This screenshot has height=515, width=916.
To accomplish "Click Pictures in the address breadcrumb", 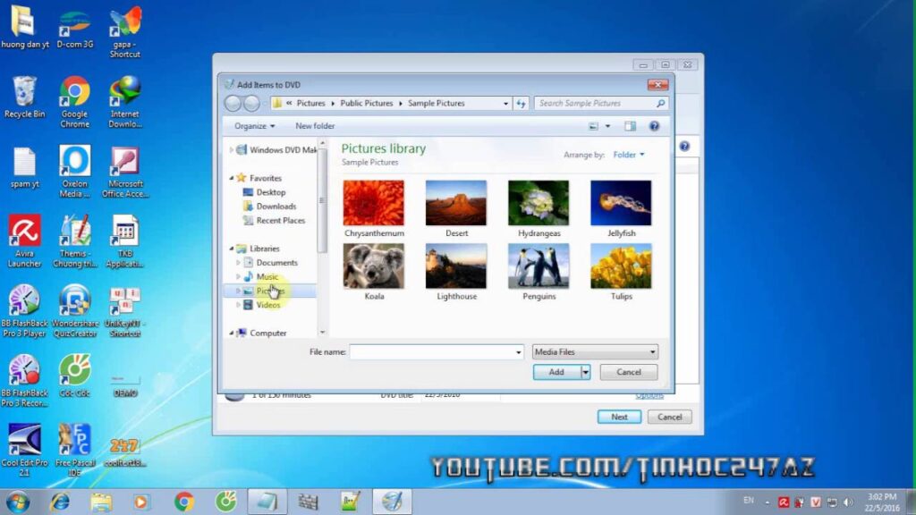I will 310,104.
